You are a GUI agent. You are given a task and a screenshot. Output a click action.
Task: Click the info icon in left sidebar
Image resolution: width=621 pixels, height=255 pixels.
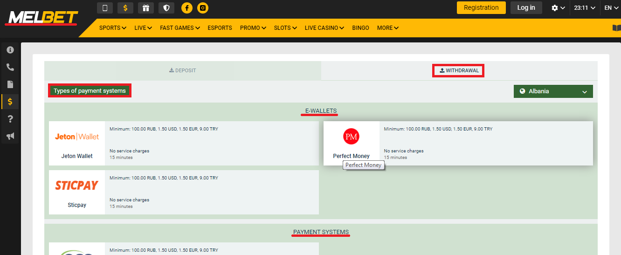click(10, 50)
